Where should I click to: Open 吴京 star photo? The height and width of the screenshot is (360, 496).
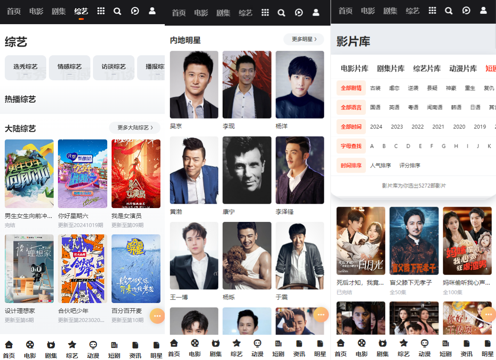(x=194, y=85)
